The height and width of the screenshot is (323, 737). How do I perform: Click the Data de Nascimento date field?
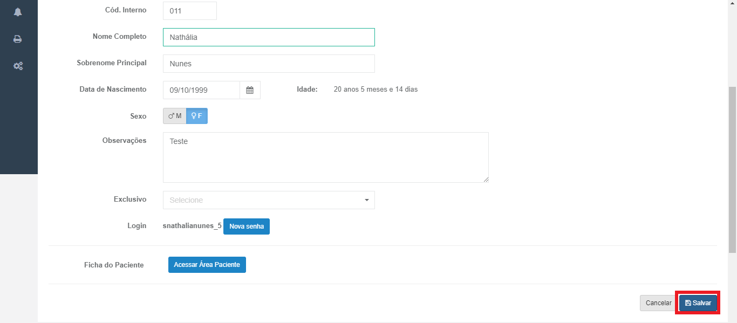[x=201, y=90]
